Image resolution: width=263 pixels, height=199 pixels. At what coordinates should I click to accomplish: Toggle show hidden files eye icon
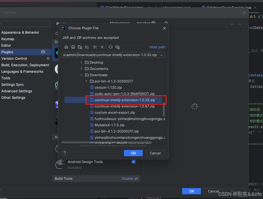tap(118, 47)
